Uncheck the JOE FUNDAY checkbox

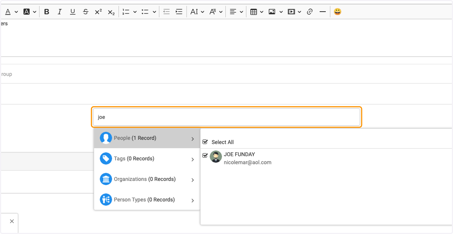[x=205, y=155]
